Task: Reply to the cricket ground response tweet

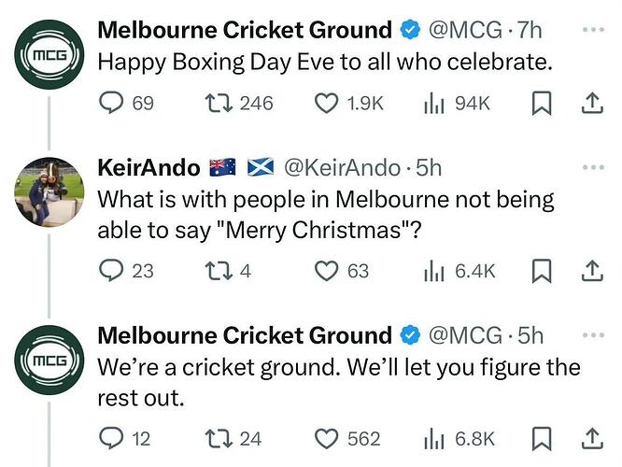Action: (x=124, y=439)
